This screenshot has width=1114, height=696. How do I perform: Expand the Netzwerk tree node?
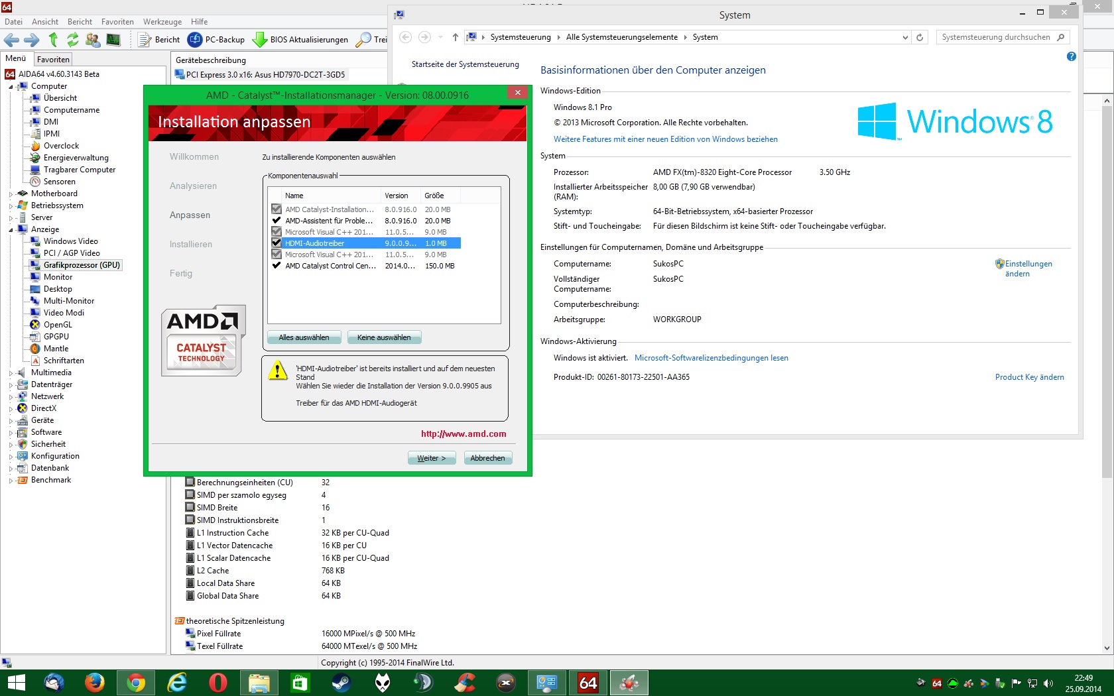[x=11, y=397]
